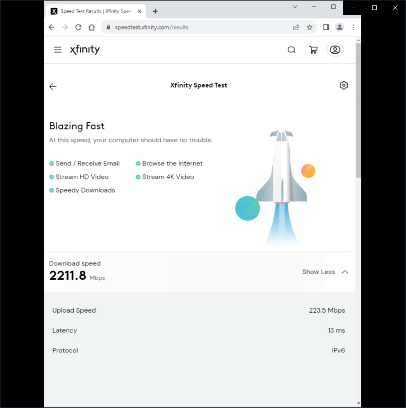Click the address bar URL
Screen dimensions: 406x408
[x=152, y=27]
